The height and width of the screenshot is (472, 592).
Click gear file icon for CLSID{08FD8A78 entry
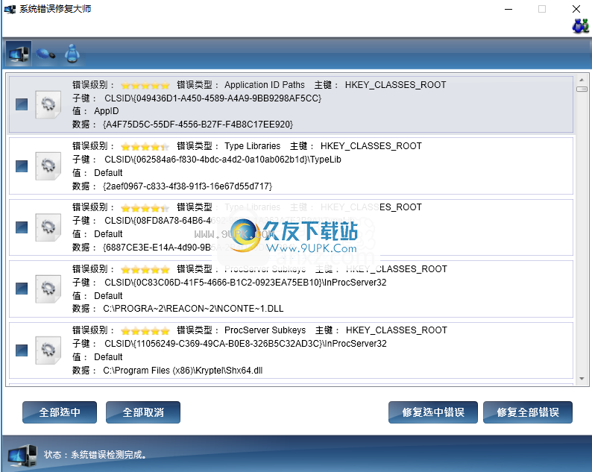48,227
